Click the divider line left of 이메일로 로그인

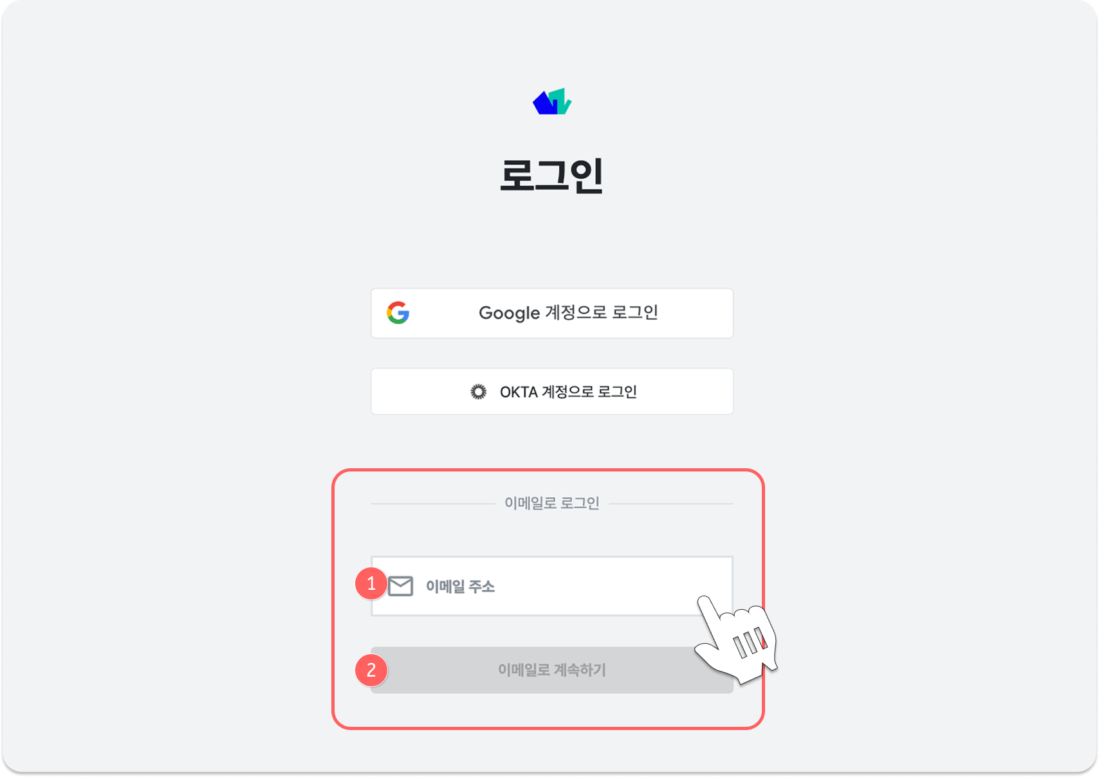(432, 504)
